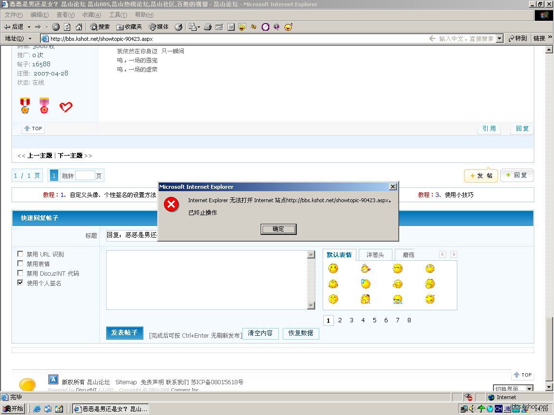This screenshot has width=554, height=415.
Task: Uncheck the 使用个人签名 checkbox
Action: pyautogui.click(x=20, y=283)
